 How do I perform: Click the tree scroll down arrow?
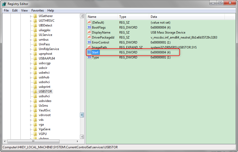click(x=82, y=137)
